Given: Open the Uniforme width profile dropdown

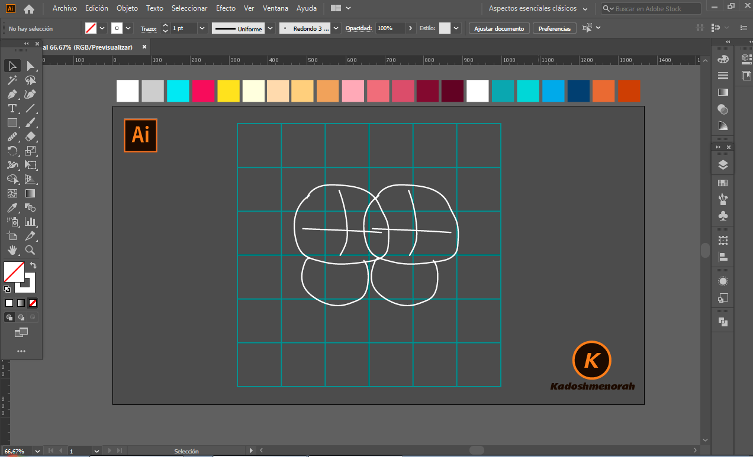Looking at the screenshot, I should pos(271,28).
